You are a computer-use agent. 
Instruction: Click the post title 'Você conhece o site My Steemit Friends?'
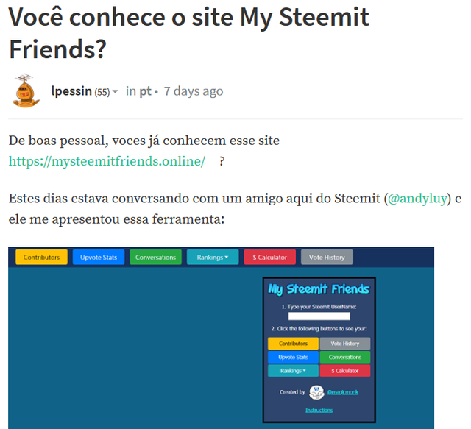click(x=189, y=33)
